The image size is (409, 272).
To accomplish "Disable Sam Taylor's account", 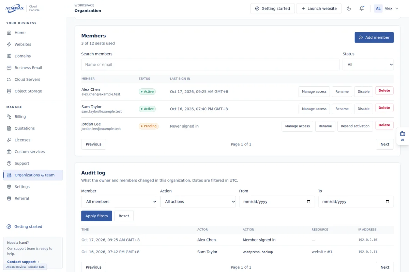I will [364, 109].
